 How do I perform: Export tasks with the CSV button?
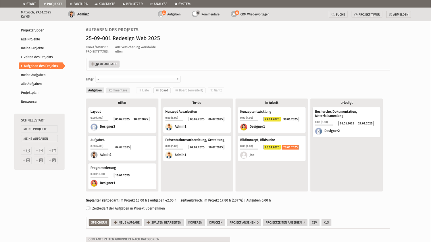(x=314, y=223)
